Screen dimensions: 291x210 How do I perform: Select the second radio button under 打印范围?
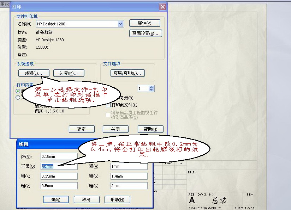point(18,97)
